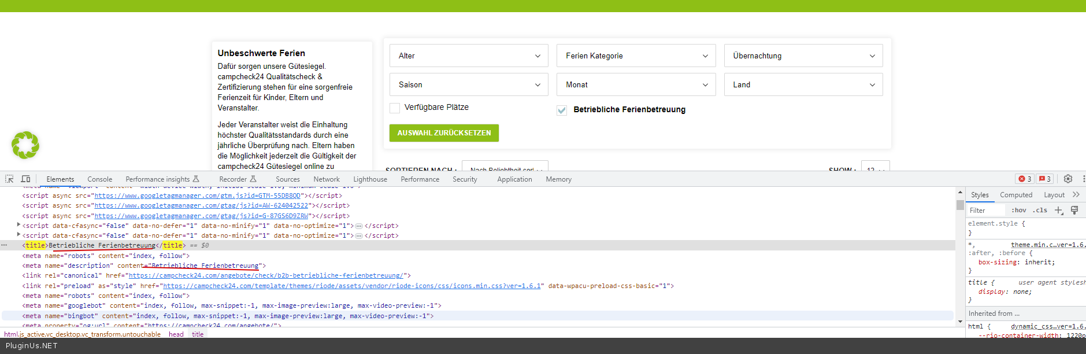Click the Styles Filter input field

(x=986, y=211)
